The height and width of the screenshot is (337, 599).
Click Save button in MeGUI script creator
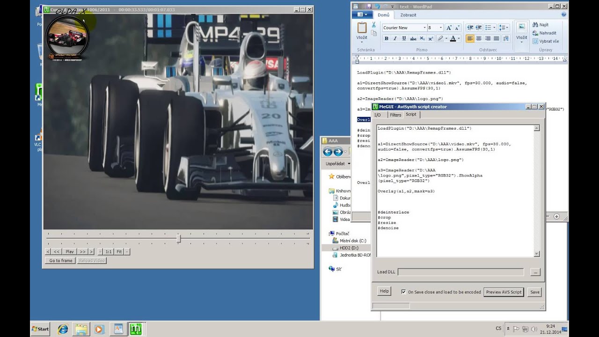[534, 292]
